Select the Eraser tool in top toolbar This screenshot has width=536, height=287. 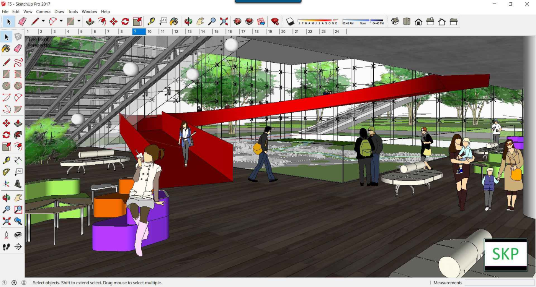click(x=22, y=21)
